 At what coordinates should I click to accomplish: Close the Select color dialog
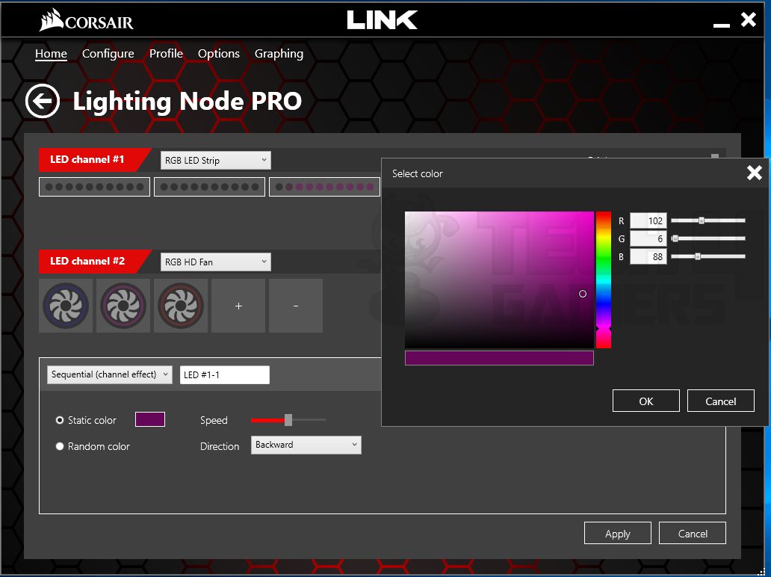(x=755, y=173)
